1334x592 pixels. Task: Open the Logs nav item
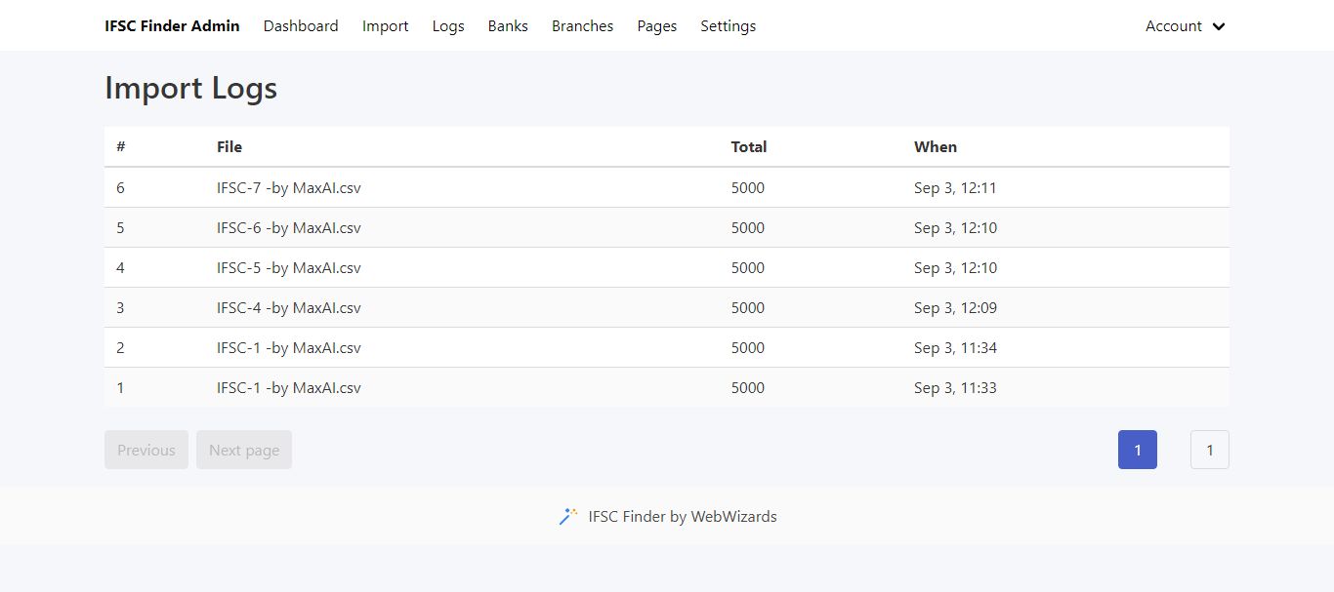click(448, 26)
